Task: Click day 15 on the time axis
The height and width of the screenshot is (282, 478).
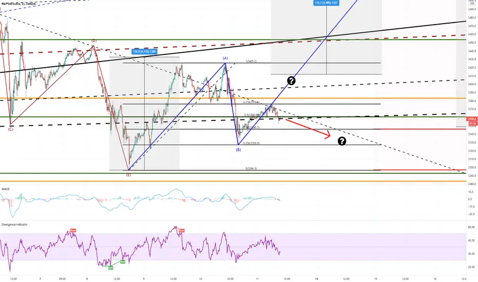Action: [375, 278]
